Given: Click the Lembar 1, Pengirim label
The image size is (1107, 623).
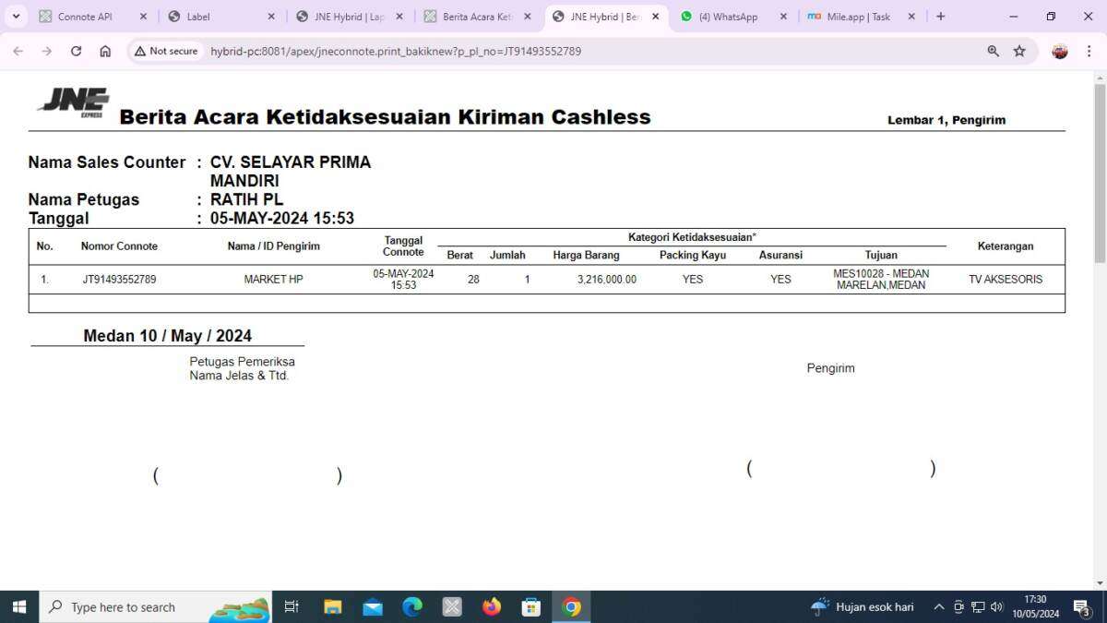Looking at the screenshot, I should 946,120.
